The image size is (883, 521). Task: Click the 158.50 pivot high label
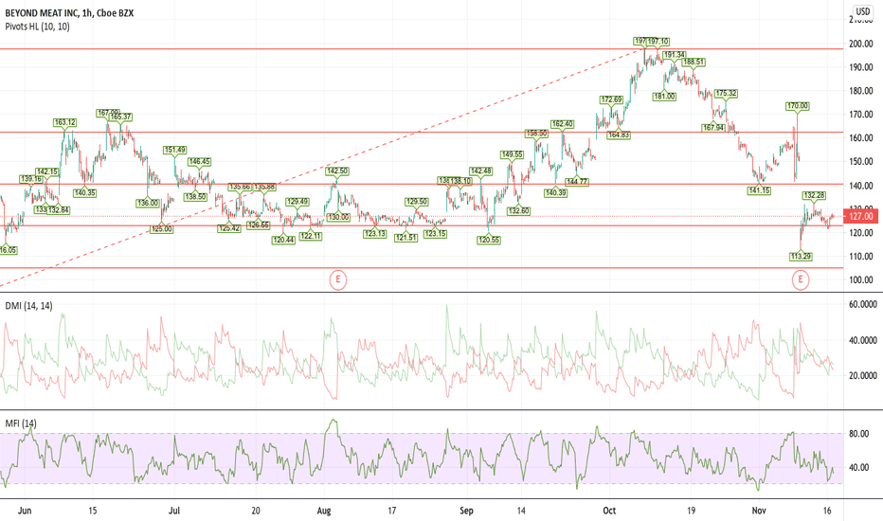click(536, 134)
